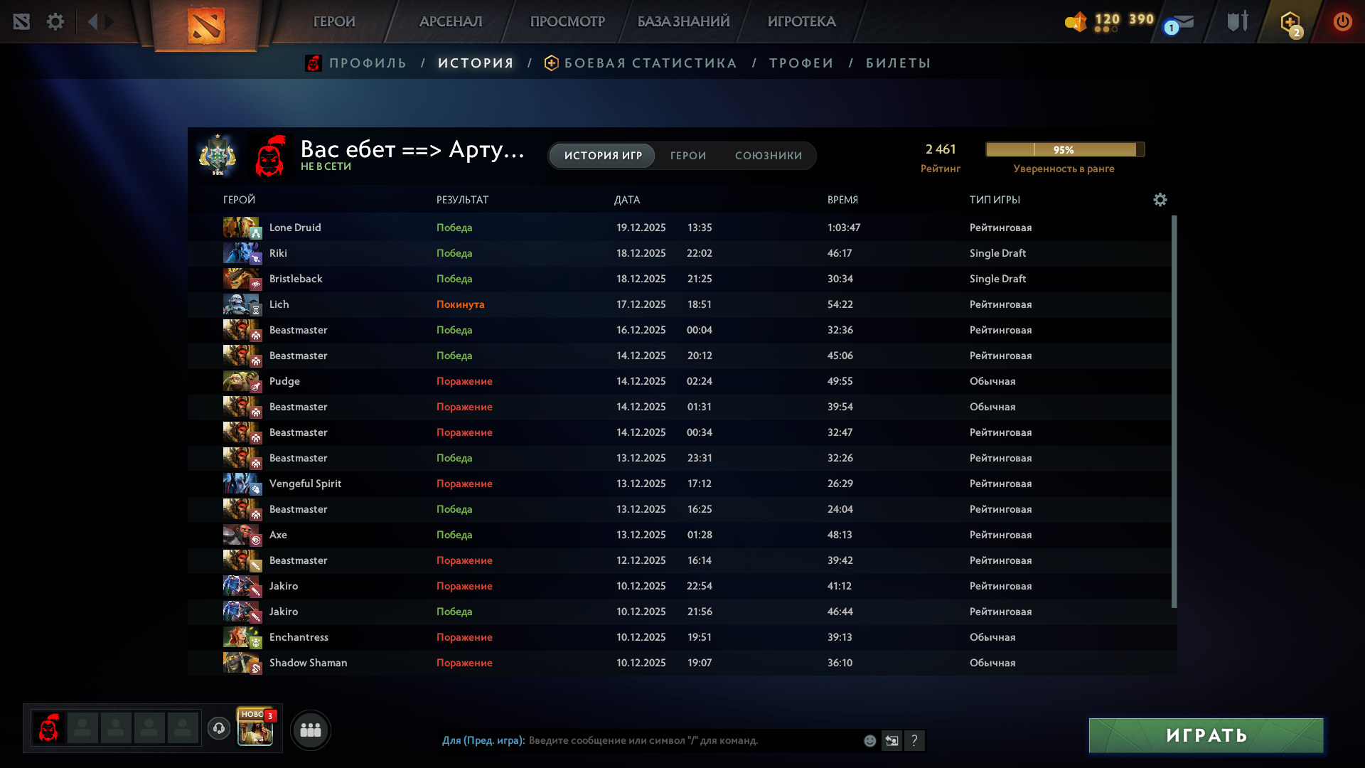This screenshot has width=1365, height=768.
Task: Click the 1:03:47 duration cell
Action: 844,228
